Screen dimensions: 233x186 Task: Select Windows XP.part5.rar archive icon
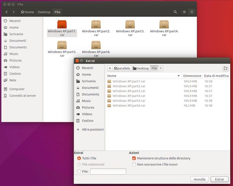62,45
